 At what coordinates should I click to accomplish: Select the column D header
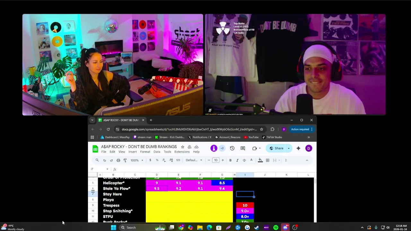(x=157, y=175)
